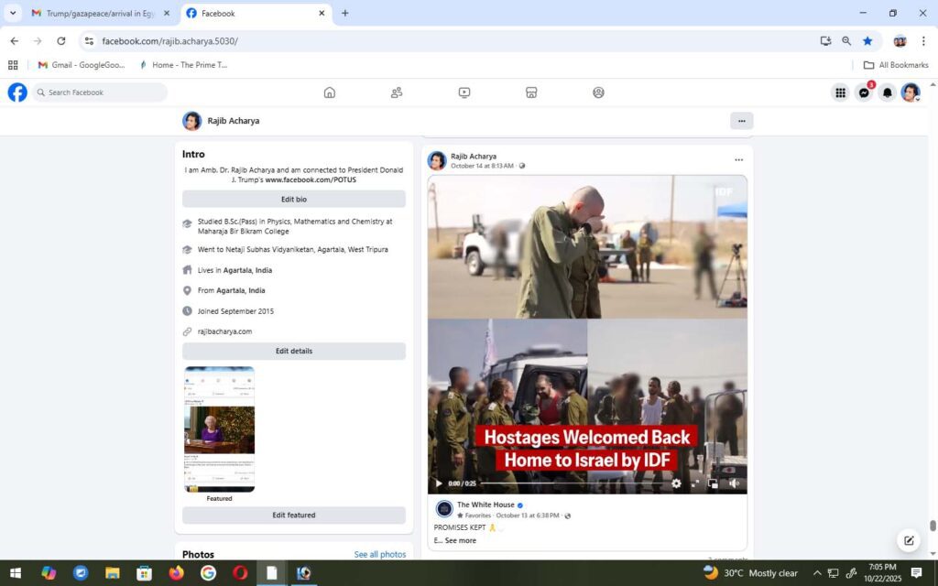Open the post's three-dot options menu

(x=738, y=160)
